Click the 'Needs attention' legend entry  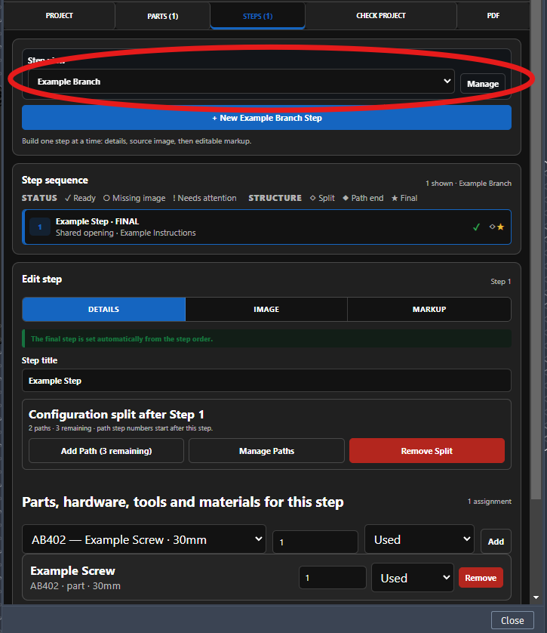coord(204,198)
